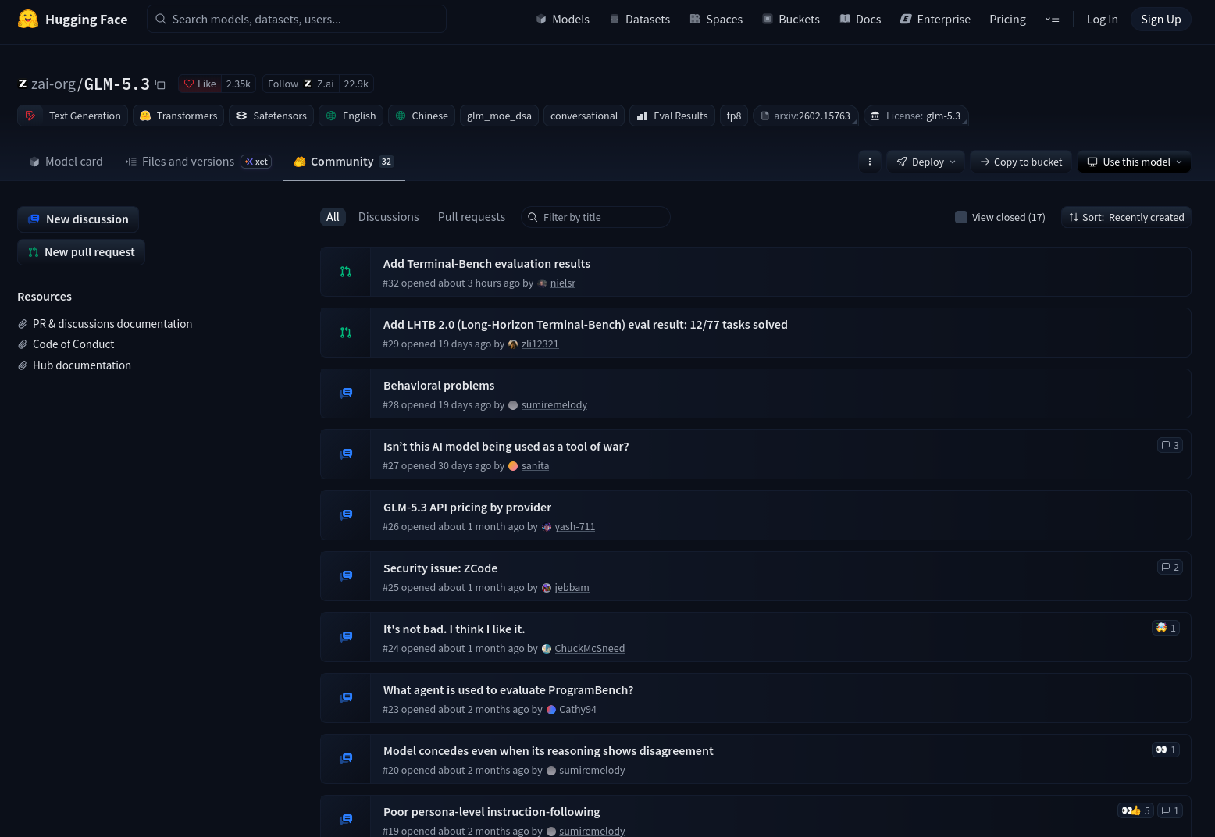The height and width of the screenshot is (837, 1215).
Task: Like the GLM-5.3 model
Action: [200, 84]
